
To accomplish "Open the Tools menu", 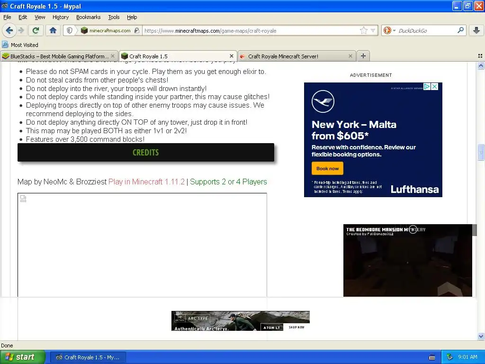I will pyautogui.click(x=114, y=17).
